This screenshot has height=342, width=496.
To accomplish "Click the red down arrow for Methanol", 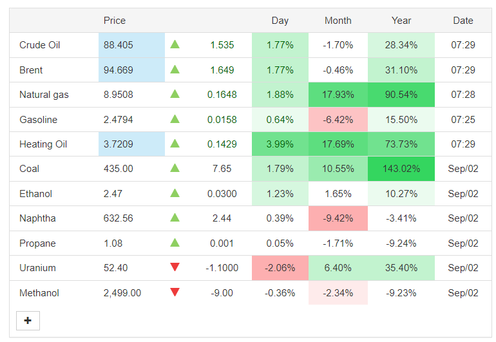I will click(x=175, y=292).
